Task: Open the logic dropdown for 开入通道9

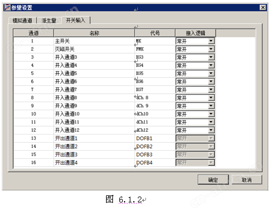Action: coord(211,106)
